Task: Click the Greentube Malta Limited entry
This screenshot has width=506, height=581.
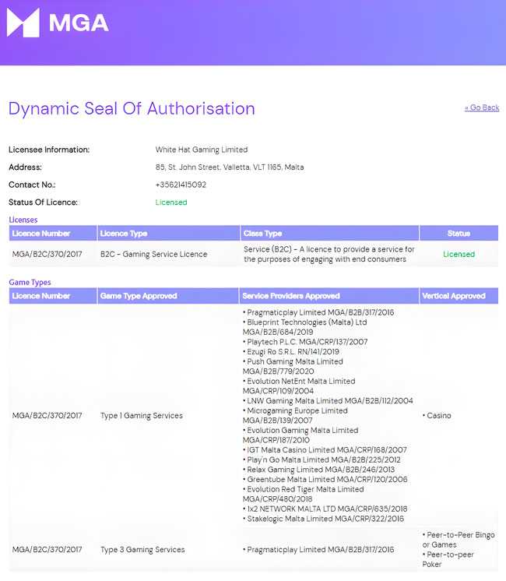Action: point(325,479)
